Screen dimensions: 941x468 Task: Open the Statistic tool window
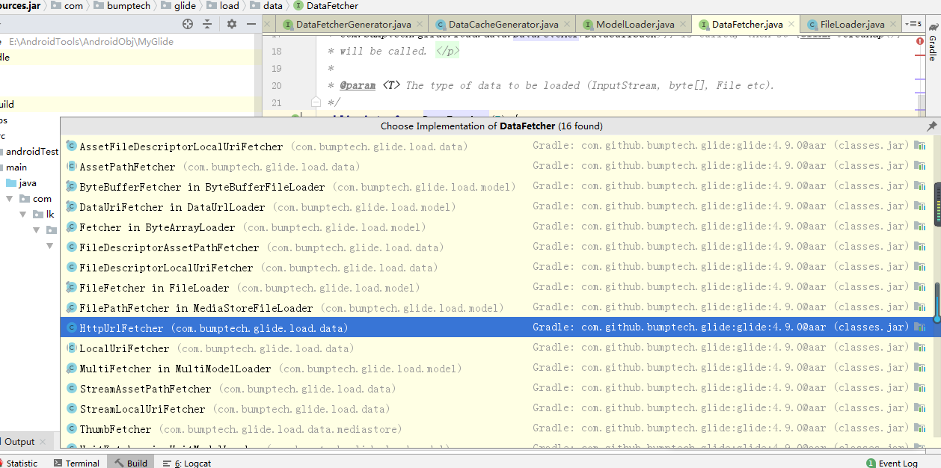(18, 463)
